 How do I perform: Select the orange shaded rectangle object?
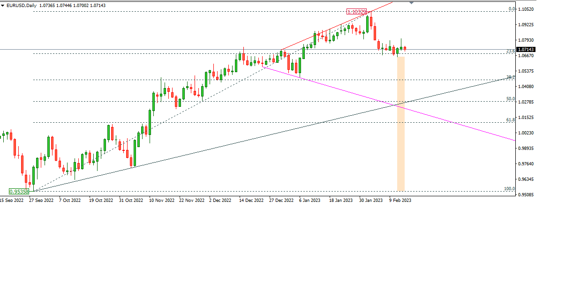click(x=401, y=124)
